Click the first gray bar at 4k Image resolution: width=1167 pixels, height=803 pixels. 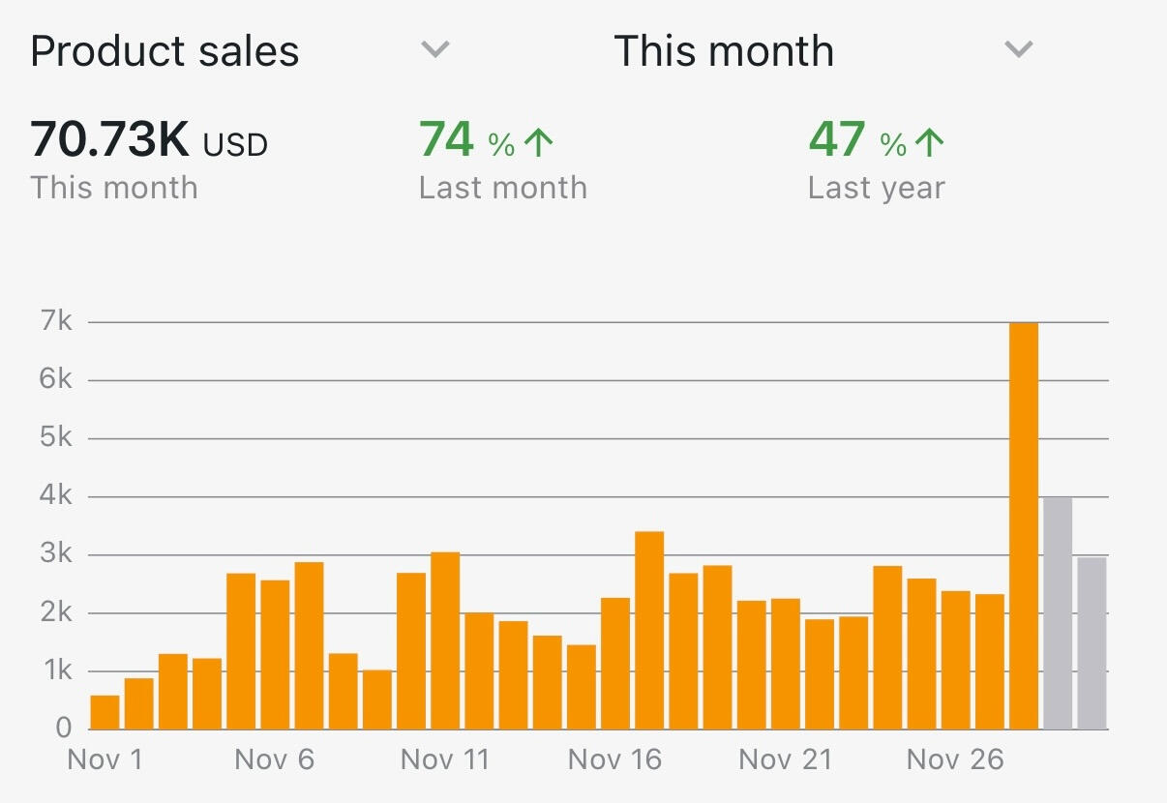pyautogui.click(x=1058, y=612)
